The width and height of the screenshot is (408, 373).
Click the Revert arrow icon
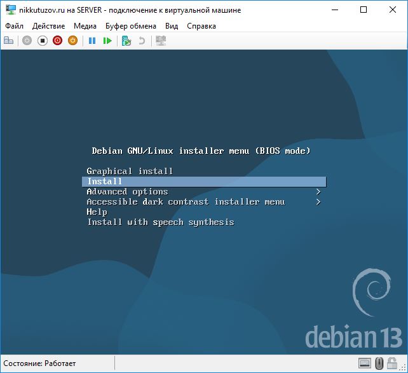[x=142, y=41]
